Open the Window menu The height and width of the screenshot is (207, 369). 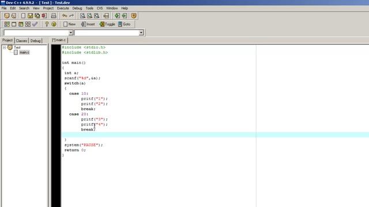(112, 8)
